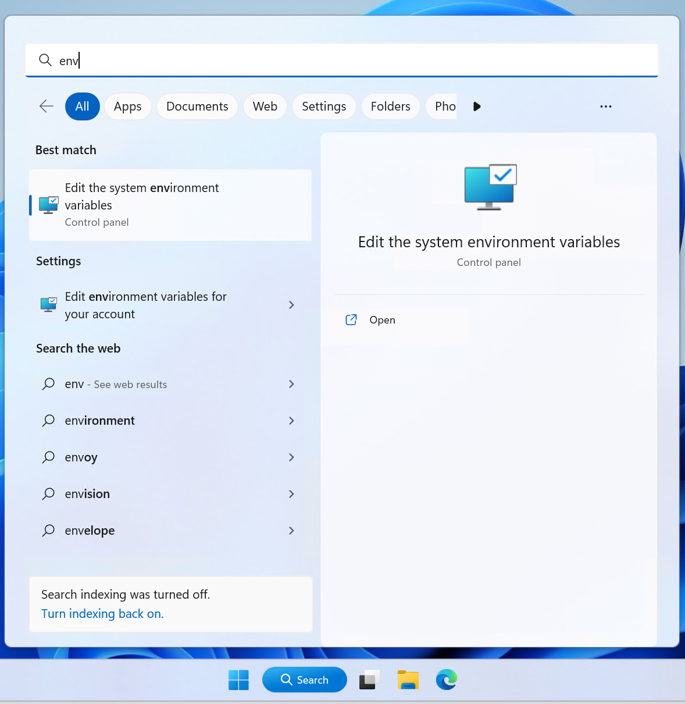Click the 'envelope' web suggestion text
This screenshot has width=685, height=704.
[90, 531]
